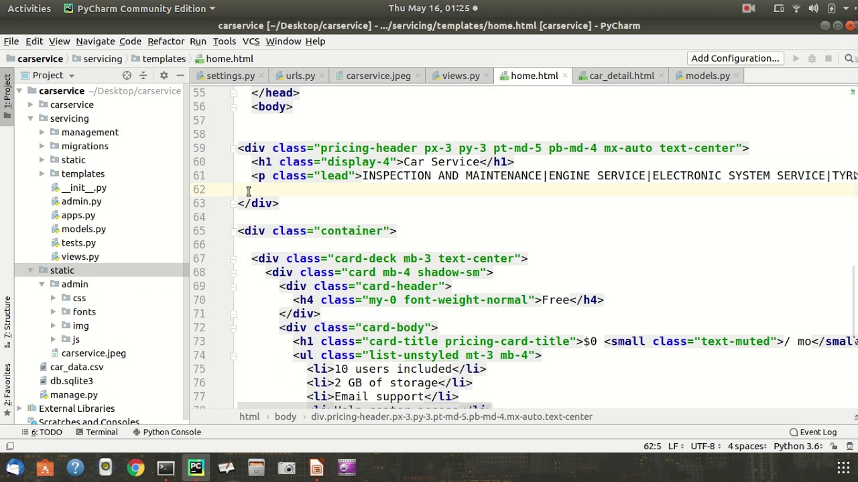Viewport: 858px width, 482px height.
Task: Click the Search Everywhere magnifier icon
Action: (x=849, y=59)
